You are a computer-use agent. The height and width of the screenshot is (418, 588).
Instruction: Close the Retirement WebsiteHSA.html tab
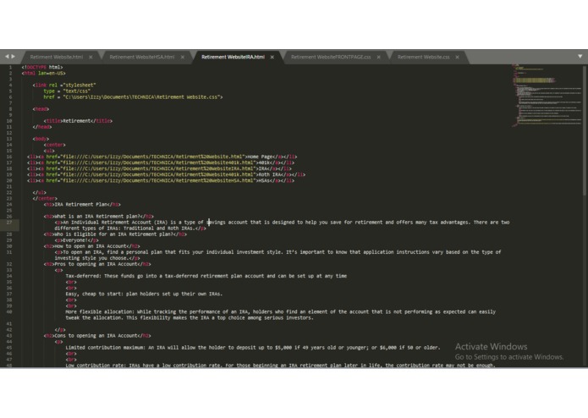coord(182,58)
